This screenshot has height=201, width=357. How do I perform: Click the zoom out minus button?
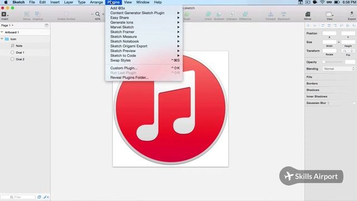click(92, 14)
